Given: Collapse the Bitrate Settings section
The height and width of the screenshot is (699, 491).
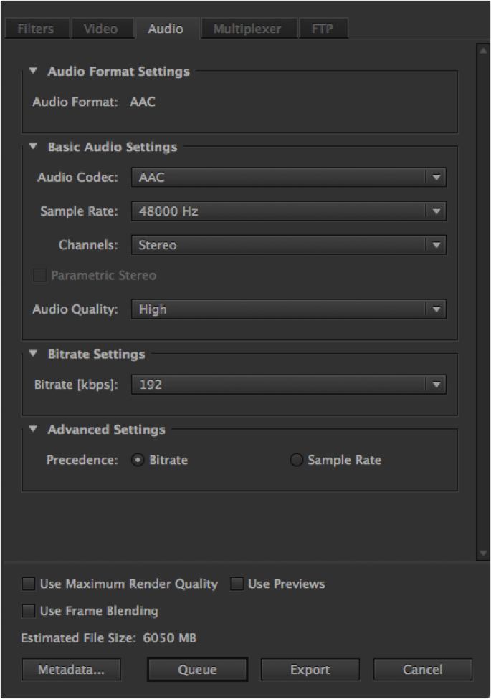Looking at the screenshot, I should tap(33, 354).
